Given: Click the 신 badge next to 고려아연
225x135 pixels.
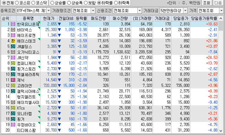Looking at the screenshot, I should 13,86.
